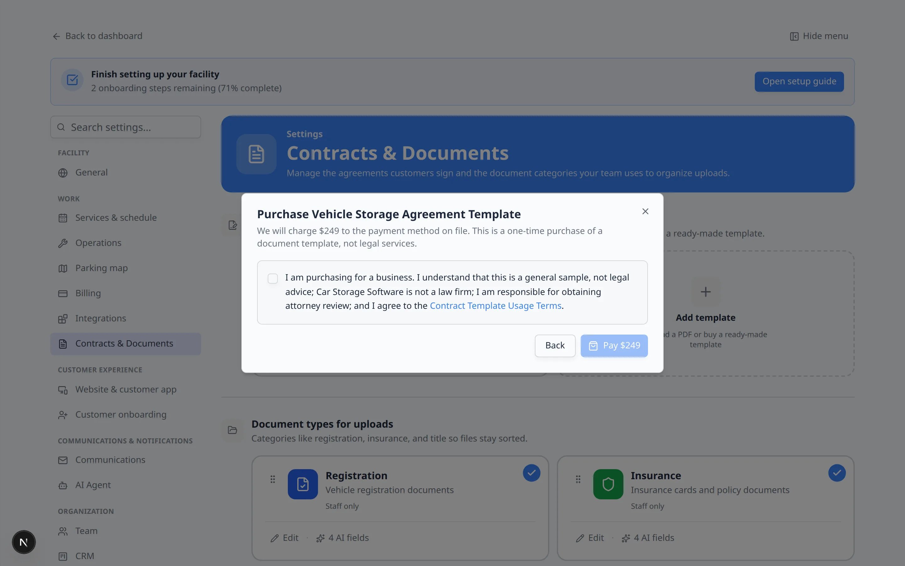Click the Hide menu panel icon
The height and width of the screenshot is (566, 905).
point(794,36)
